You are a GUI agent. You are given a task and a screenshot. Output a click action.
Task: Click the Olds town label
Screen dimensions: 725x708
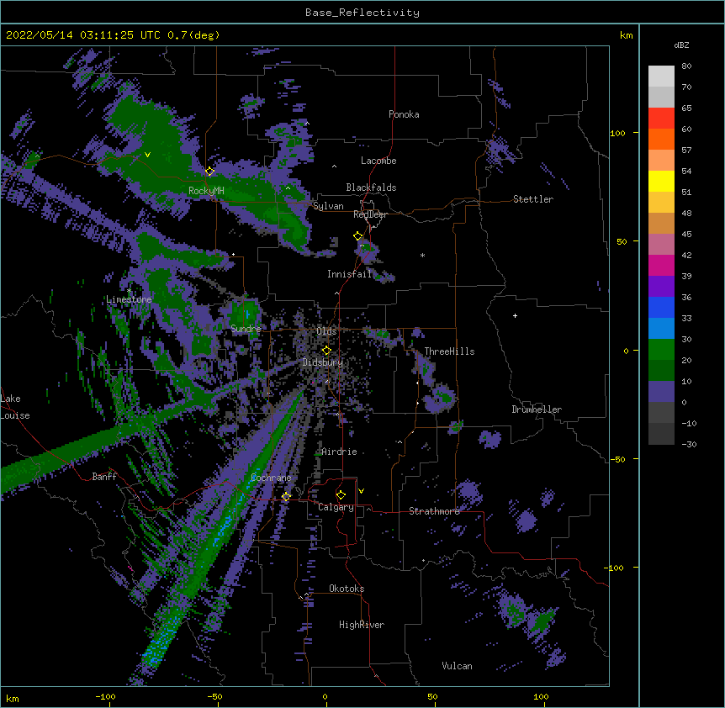click(326, 331)
